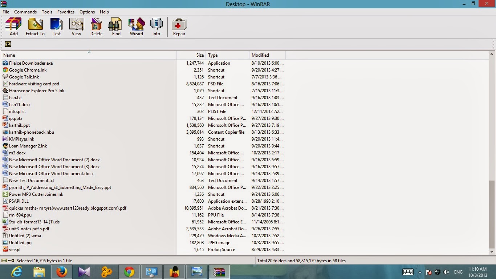
Task: Show hidden tray icons arrow
Action: click(x=420, y=272)
